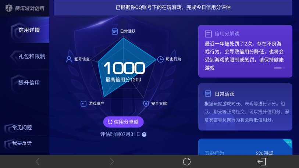The width and height of the screenshot is (299, 168).
Task: Open the 日常活跃 description card
Action: 245,107
